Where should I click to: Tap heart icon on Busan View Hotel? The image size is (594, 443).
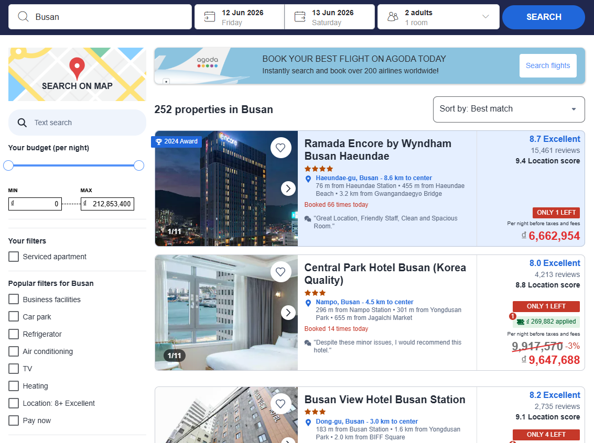coord(280,403)
